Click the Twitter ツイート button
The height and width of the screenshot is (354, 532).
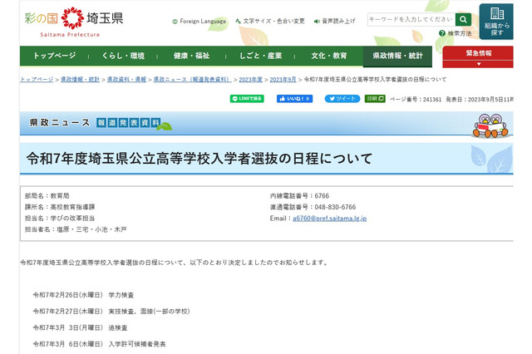[x=342, y=99]
